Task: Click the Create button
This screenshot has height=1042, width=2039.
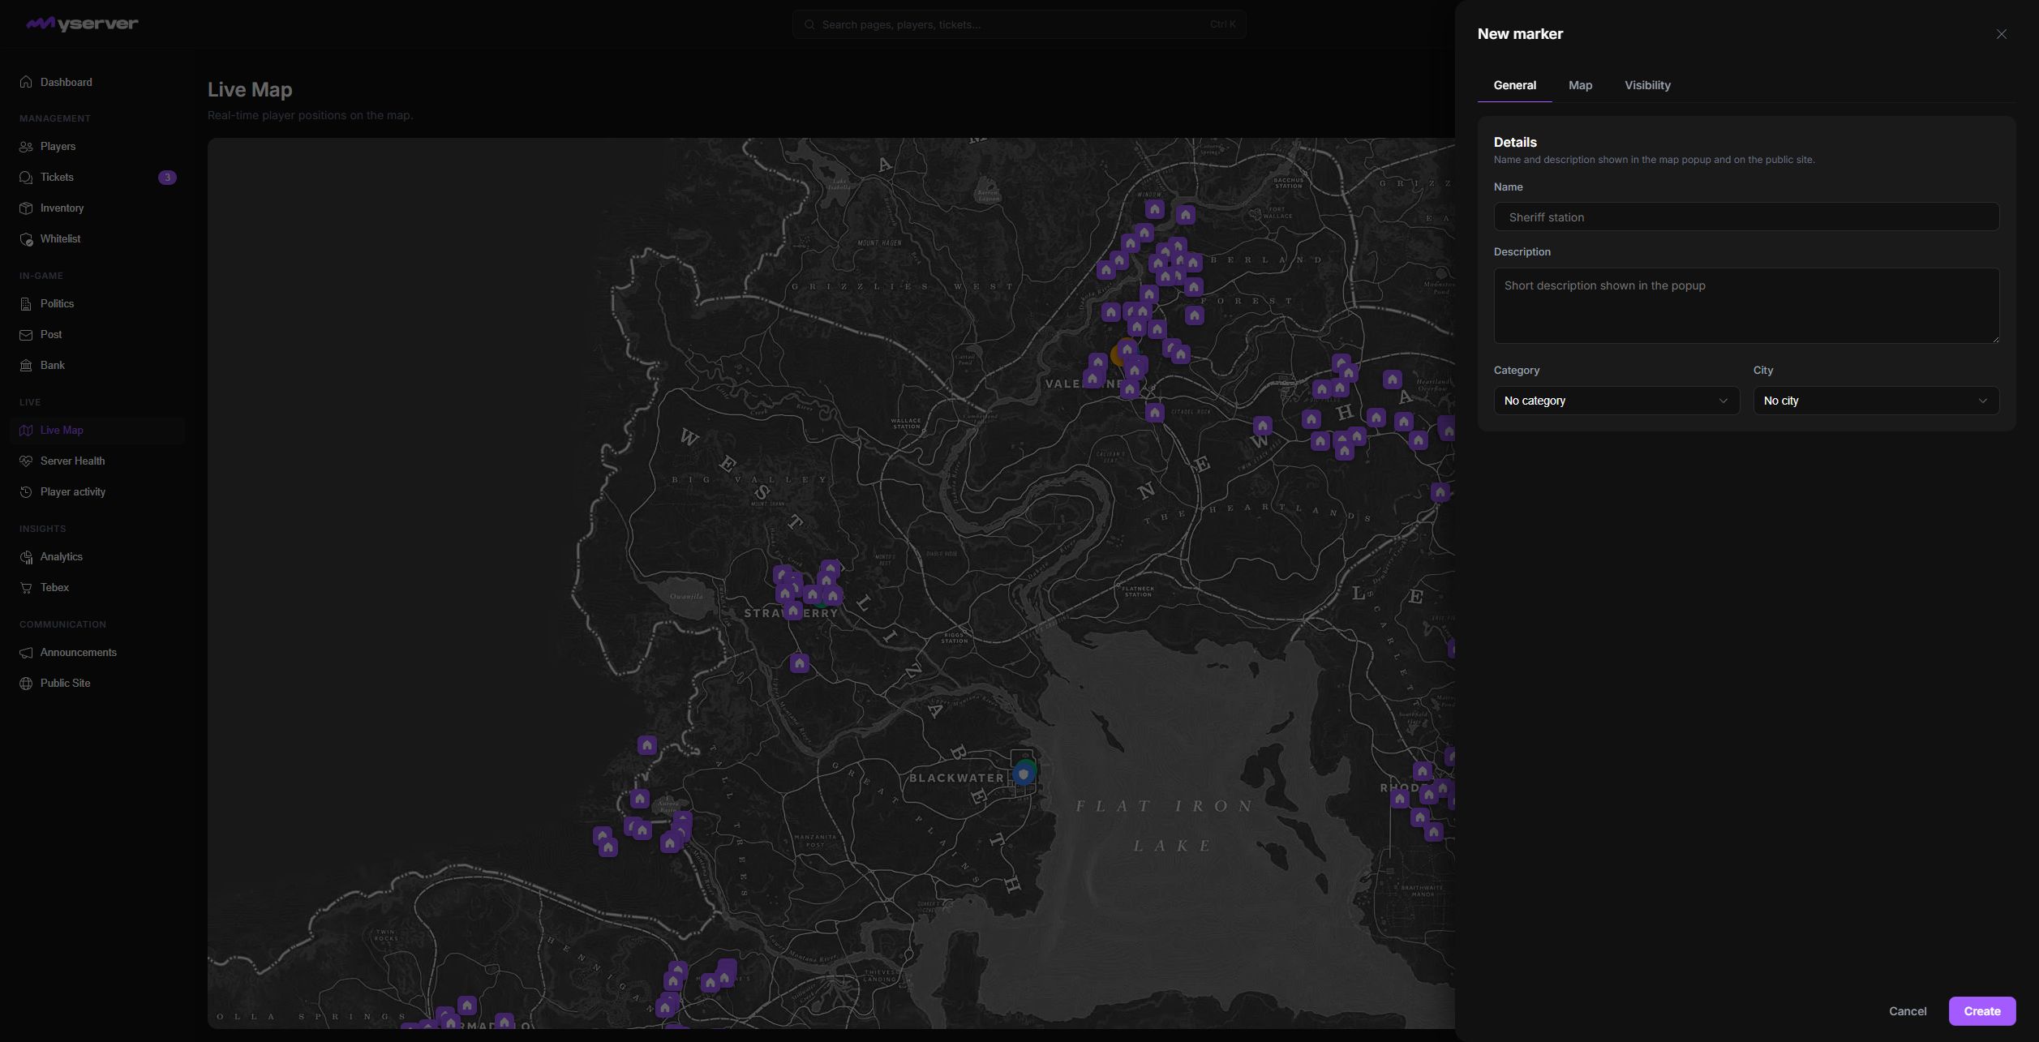Action: coord(1982,1011)
